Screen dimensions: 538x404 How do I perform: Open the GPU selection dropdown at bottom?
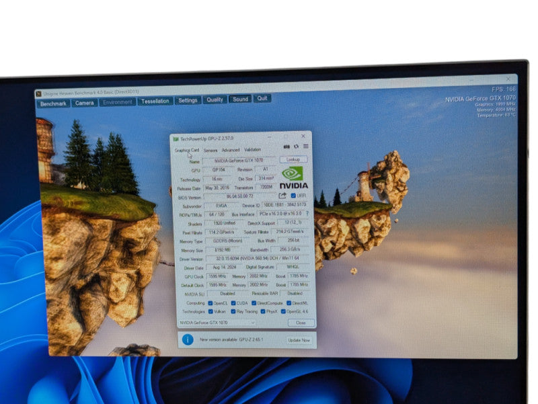point(217,323)
